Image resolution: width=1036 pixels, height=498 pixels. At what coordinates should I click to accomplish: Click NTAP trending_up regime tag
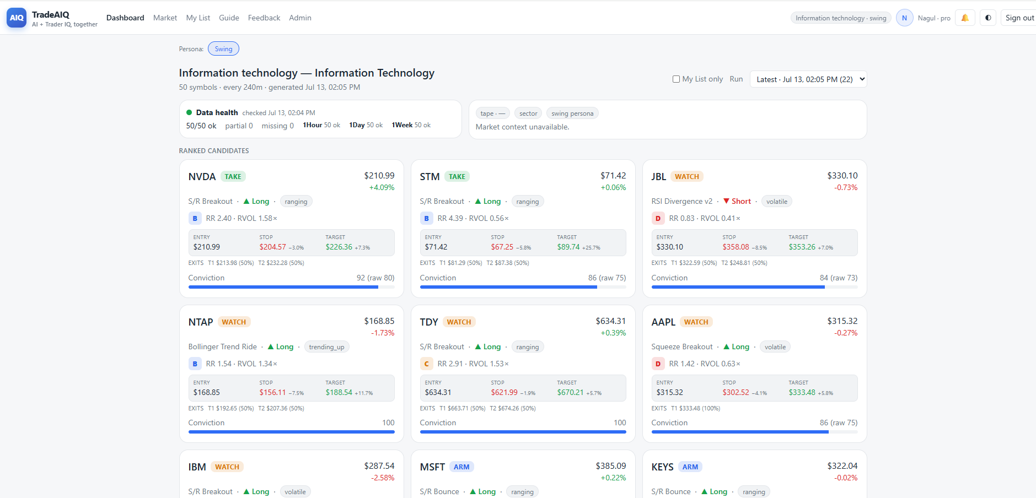click(x=327, y=347)
